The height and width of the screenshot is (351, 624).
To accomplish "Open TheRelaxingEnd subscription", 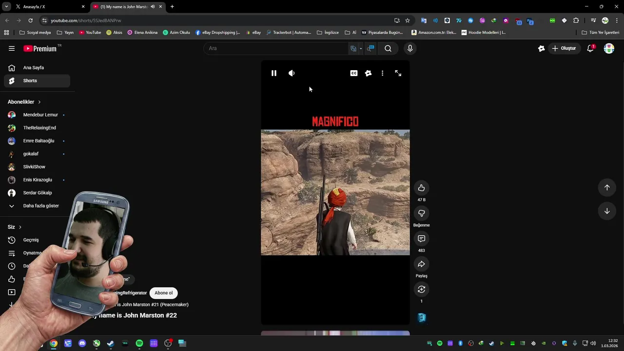I will pos(37,128).
